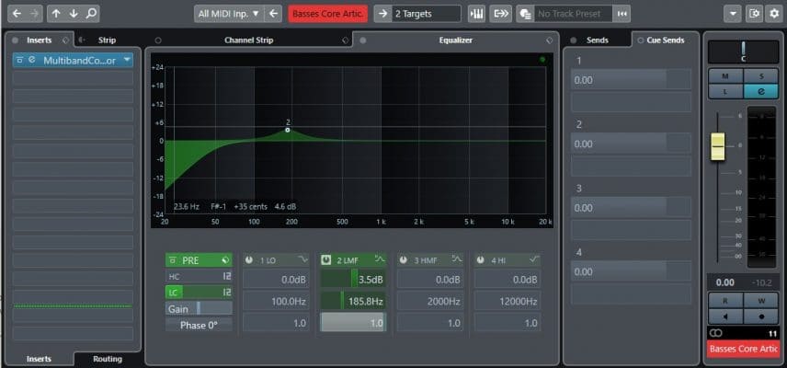Click the icon right of No Track Preset

[622, 14]
